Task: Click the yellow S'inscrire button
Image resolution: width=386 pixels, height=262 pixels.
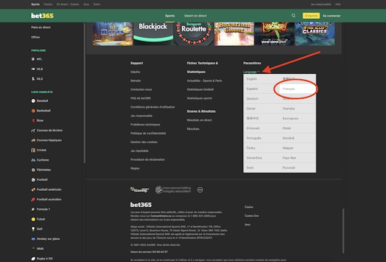Action: pyautogui.click(x=311, y=15)
